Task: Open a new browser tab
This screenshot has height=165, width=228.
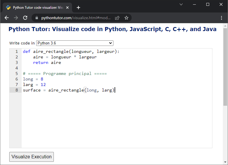Action: (78, 8)
